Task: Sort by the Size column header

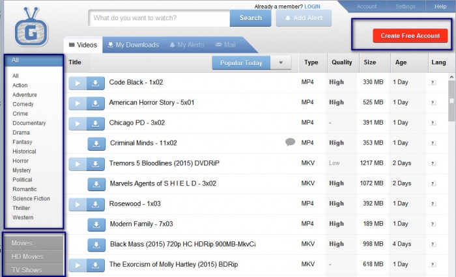Action: (x=369, y=62)
